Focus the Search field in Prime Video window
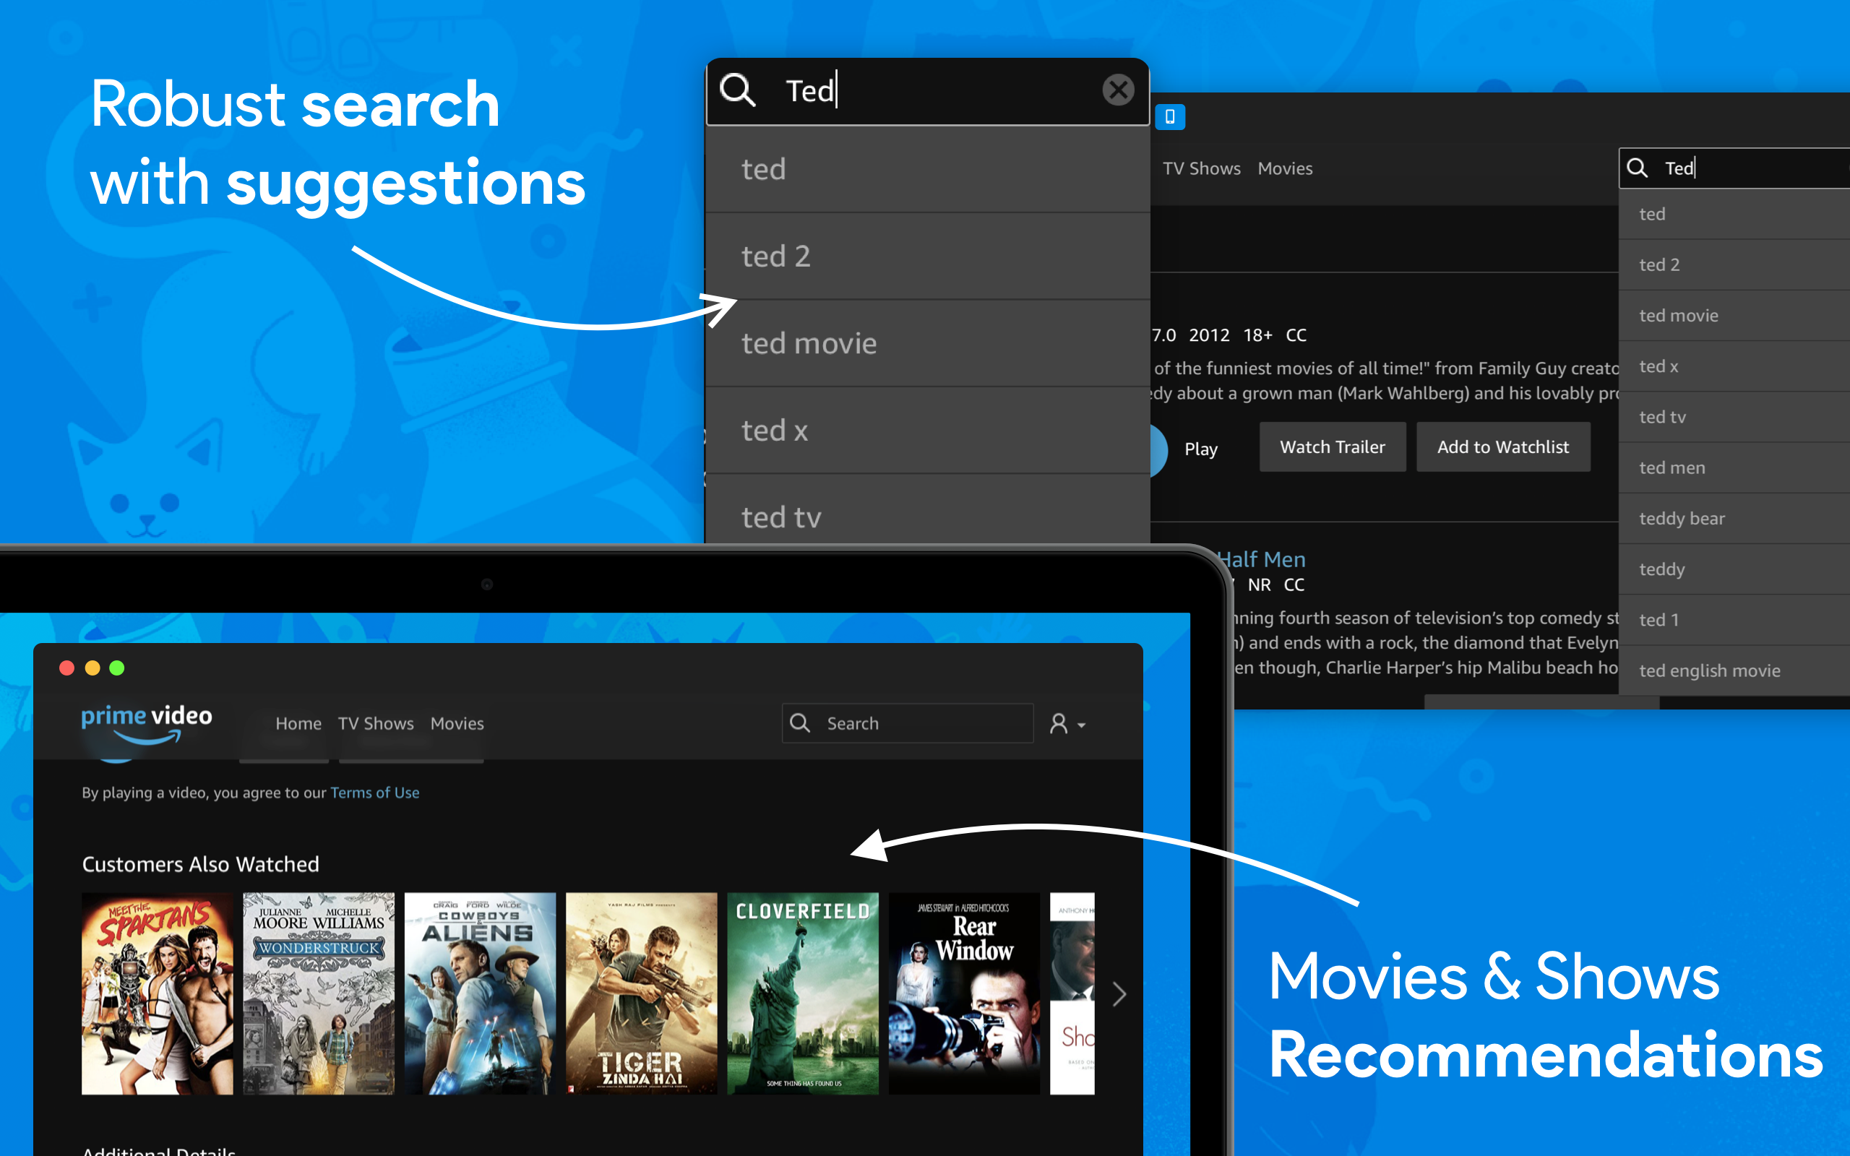The image size is (1850, 1156). point(908,723)
